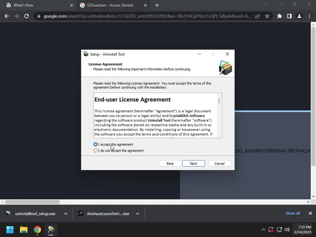Click page scroll up arrow
316x237 pixels.
[x=313, y=25]
